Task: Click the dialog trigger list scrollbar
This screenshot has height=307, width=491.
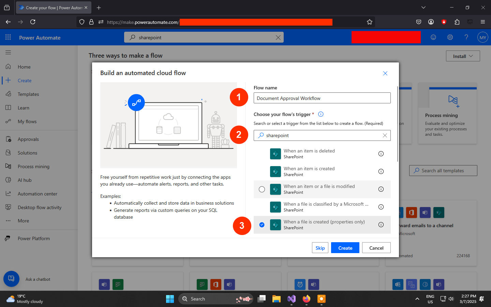Action: pos(398,124)
